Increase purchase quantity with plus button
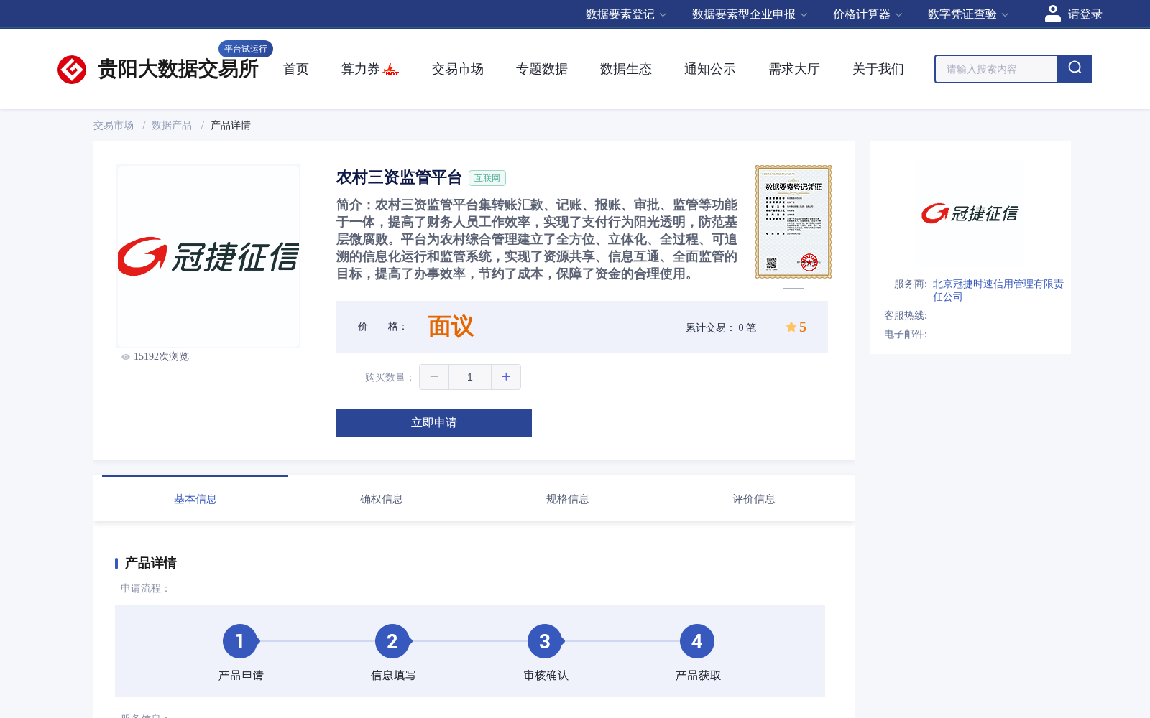The width and height of the screenshot is (1150, 718). 506,377
